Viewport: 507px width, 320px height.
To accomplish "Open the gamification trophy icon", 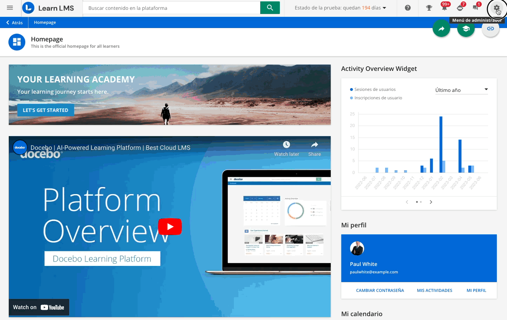I will pos(429,8).
